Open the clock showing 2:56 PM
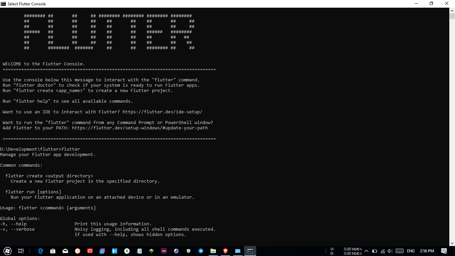The image size is (455, 256). click(x=427, y=251)
